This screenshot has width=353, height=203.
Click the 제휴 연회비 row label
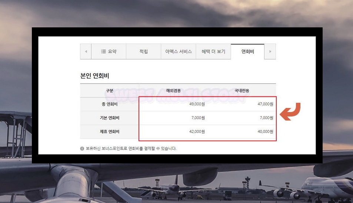(x=110, y=132)
